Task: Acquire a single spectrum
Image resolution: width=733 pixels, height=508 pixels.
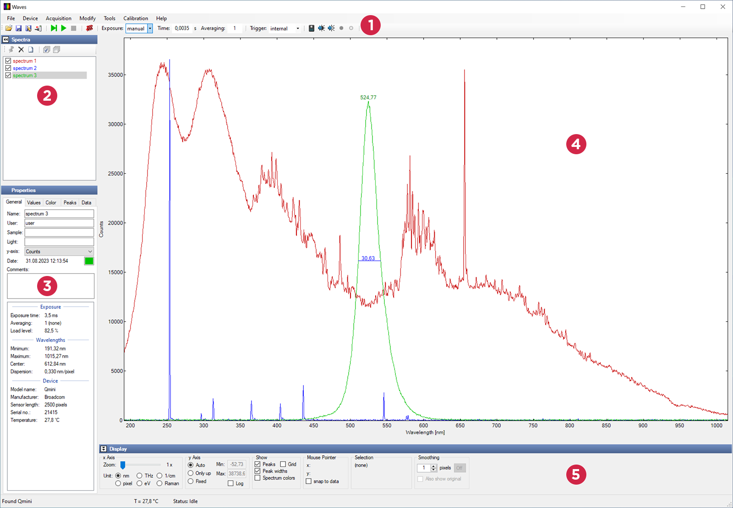Action: (54, 28)
